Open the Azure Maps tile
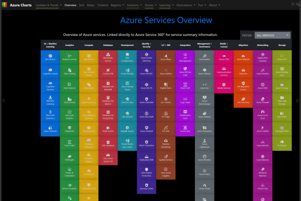This screenshot has width=301, height=201. [166, 57]
